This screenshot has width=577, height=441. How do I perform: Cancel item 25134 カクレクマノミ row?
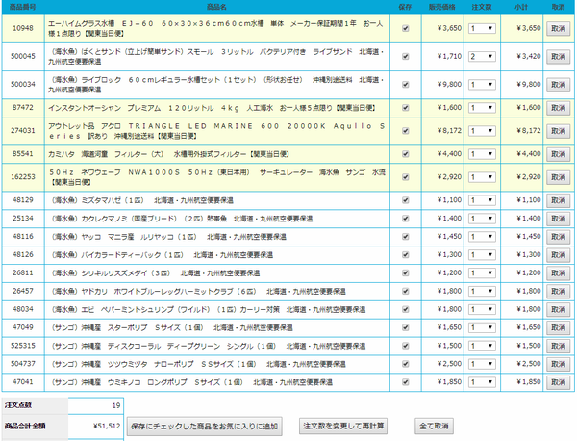[558, 219]
